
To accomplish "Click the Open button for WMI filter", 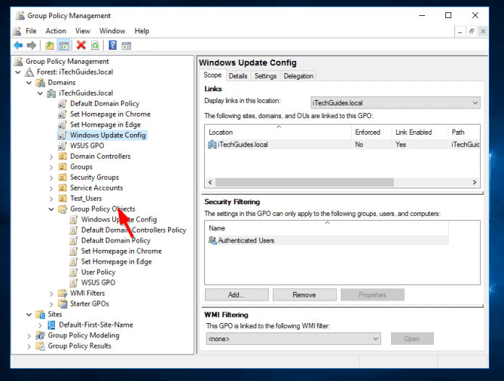I will tap(412, 338).
